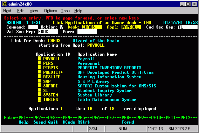
Task: Click 'UAF Developed Predict Utilities' text
Action: point(116,72)
